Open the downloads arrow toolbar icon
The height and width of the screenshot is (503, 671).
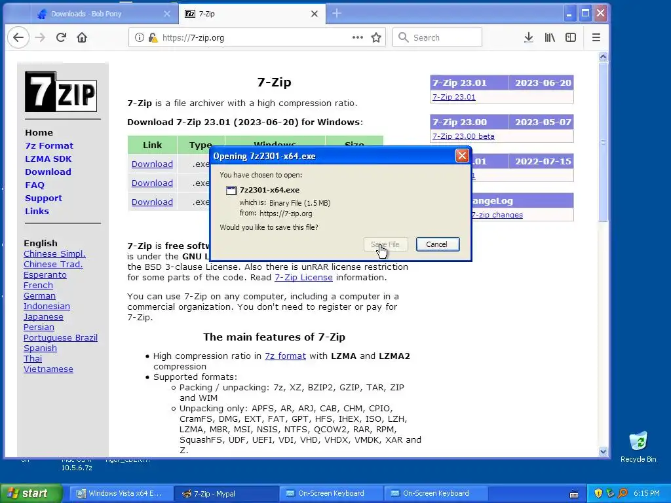tap(529, 37)
